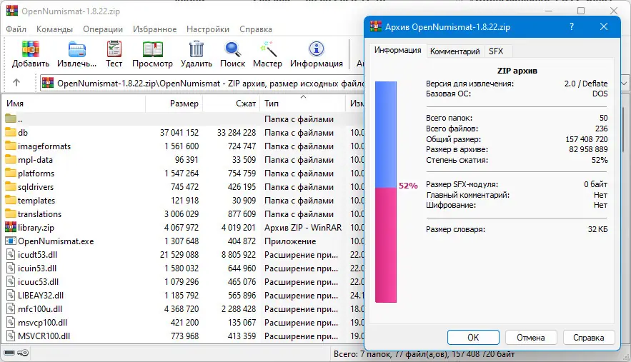The image size is (631, 362).
Task: Select the icuuc53.dll file row
Action: [183, 281]
